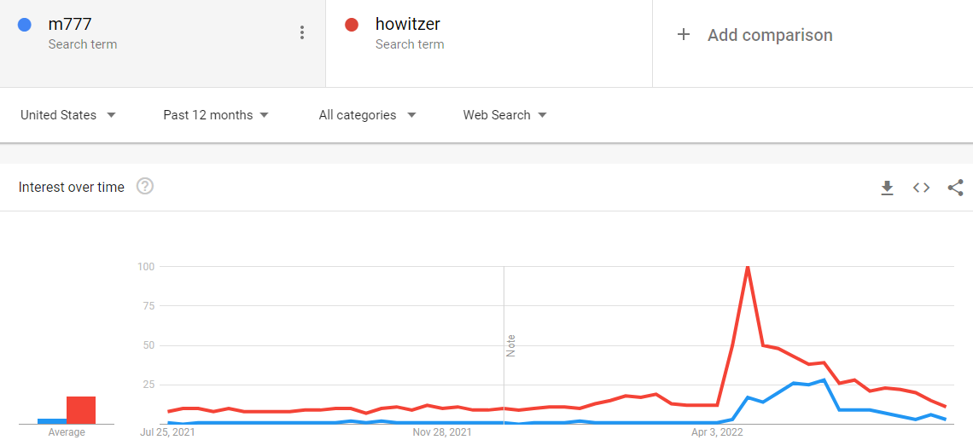
Task: Click the Note marker on the chart
Action: coord(511,346)
